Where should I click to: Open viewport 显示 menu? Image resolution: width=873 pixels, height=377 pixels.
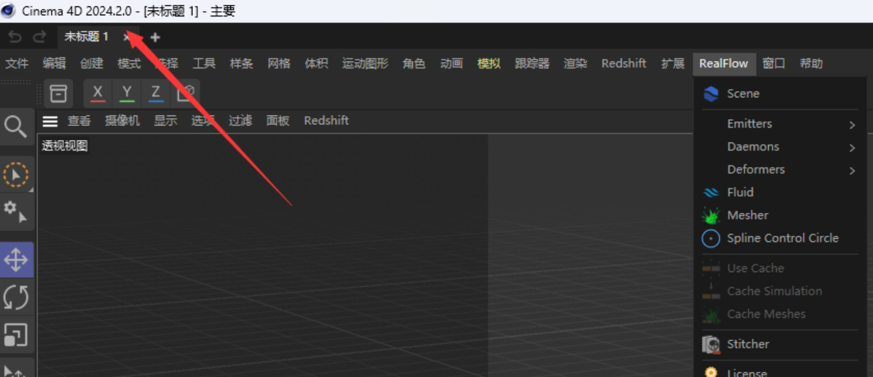tap(165, 121)
